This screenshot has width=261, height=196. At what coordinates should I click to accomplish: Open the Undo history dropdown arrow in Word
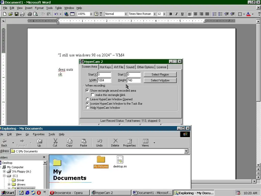coord(60,14)
